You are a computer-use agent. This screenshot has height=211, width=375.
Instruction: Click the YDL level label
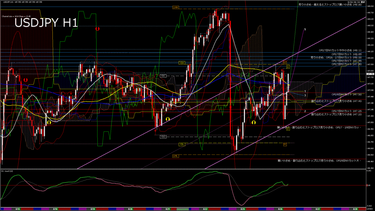(181, 144)
